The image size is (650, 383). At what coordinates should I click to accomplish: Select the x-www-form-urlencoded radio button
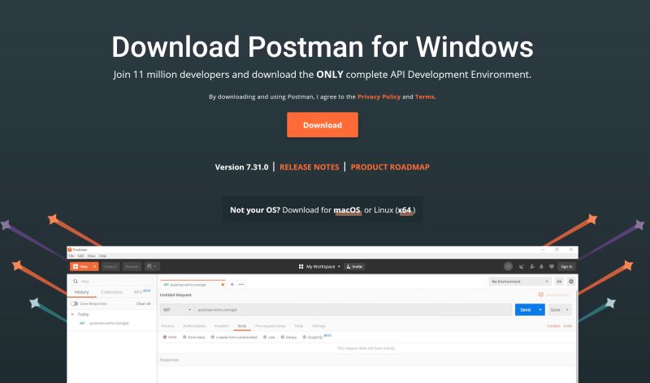pyautogui.click(x=213, y=337)
